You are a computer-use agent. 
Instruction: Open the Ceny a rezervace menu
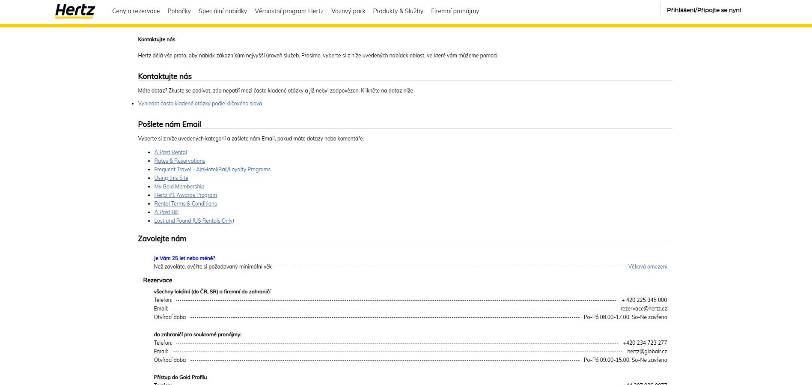point(136,11)
